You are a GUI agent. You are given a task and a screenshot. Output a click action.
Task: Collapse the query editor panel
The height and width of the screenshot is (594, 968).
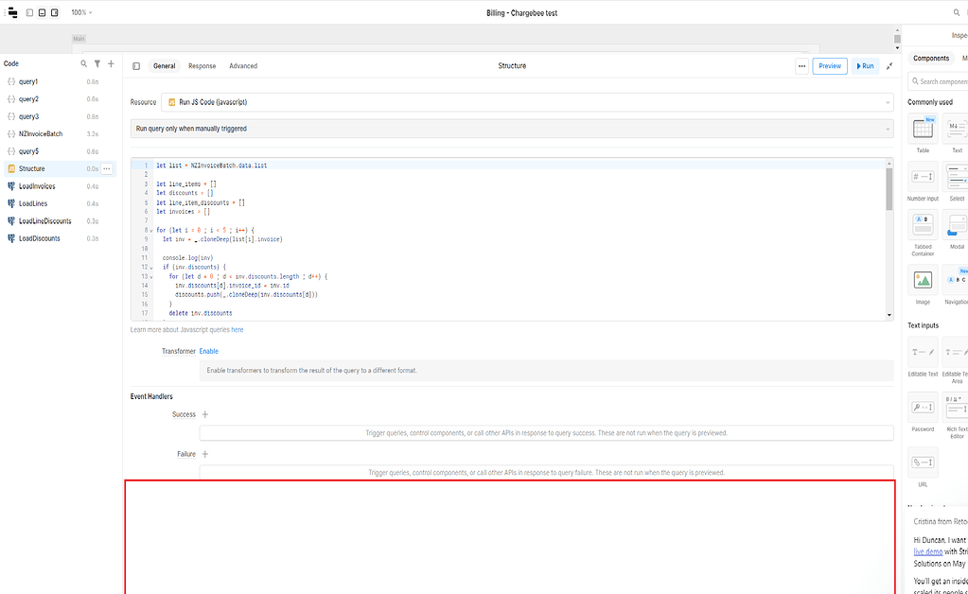[889, 66]
